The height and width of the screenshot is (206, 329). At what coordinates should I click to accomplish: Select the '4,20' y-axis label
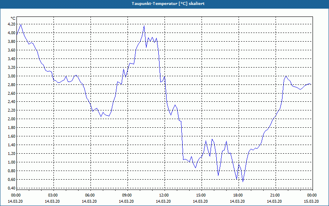(x=12, y=24)
